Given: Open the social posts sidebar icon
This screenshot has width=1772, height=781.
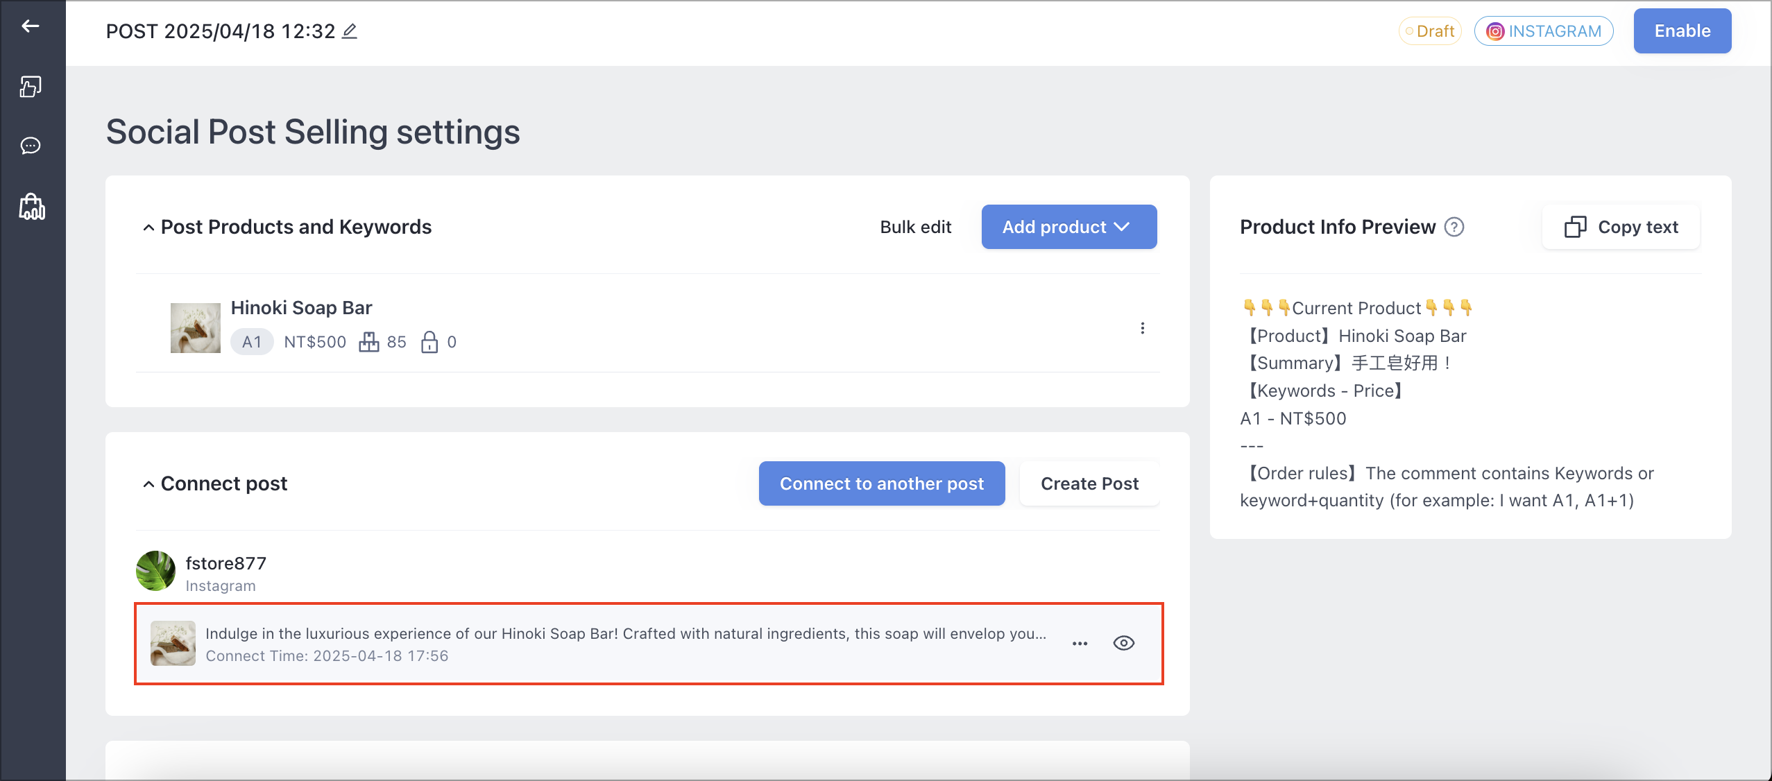Looking at the screenshot, I should [31, 87].
